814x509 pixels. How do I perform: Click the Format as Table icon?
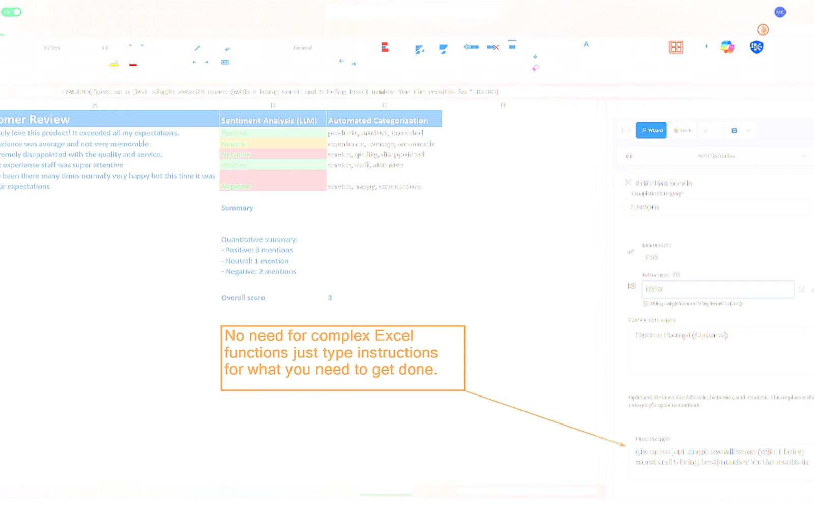(419, 49)
